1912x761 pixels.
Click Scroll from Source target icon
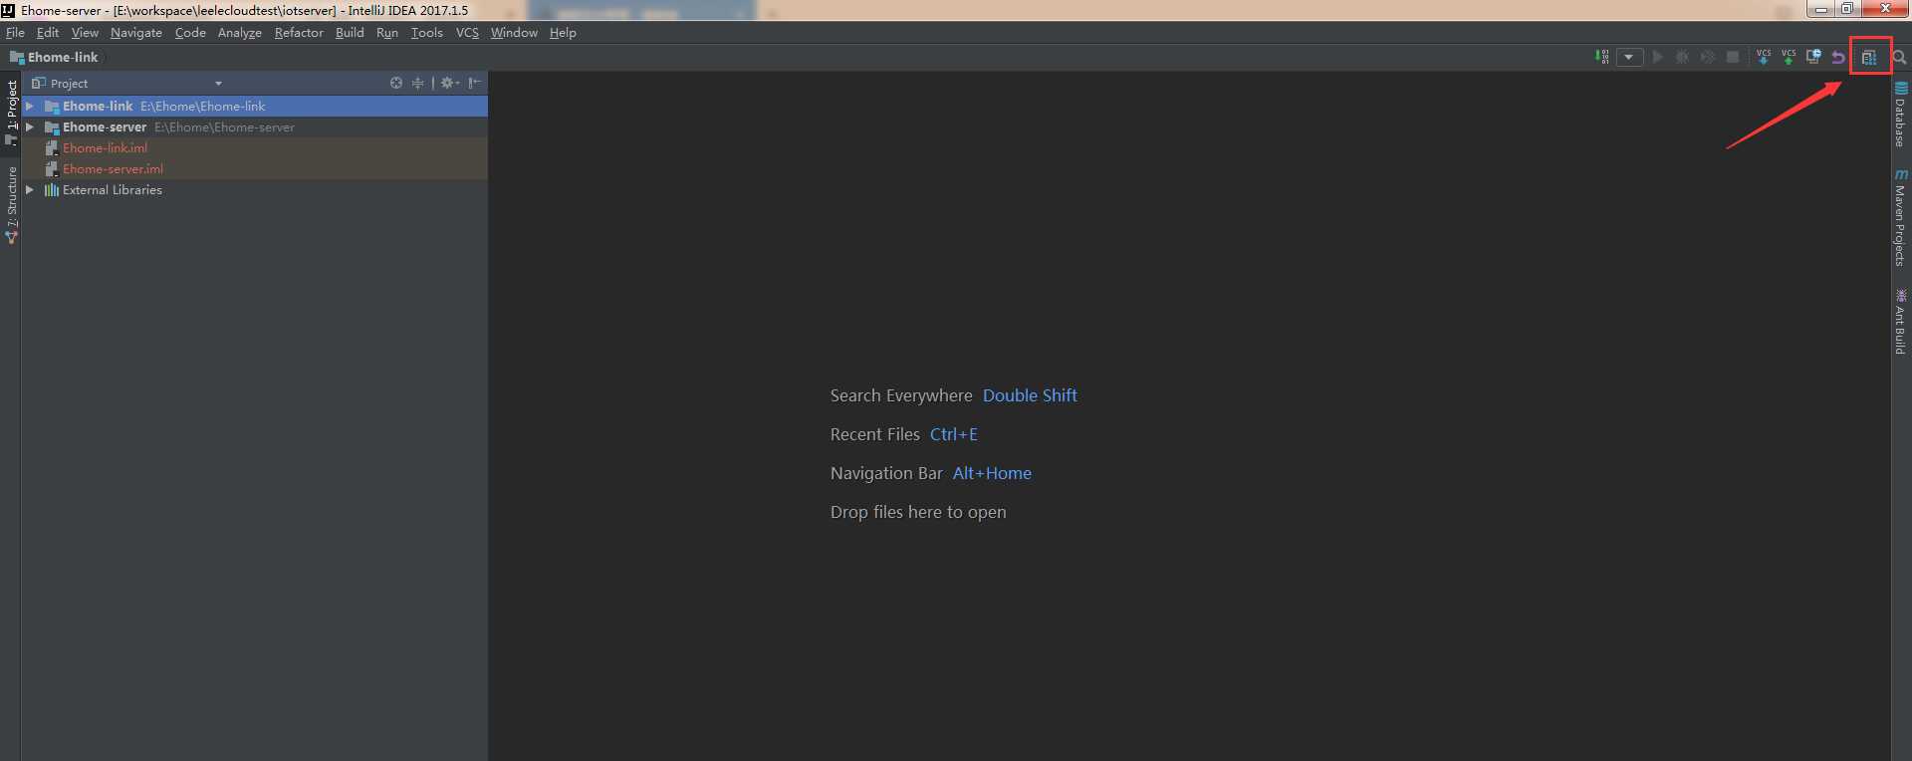(x=396, y=83)
